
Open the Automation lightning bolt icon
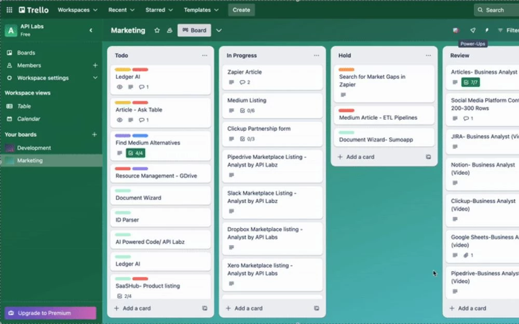(x=487, y=31)
